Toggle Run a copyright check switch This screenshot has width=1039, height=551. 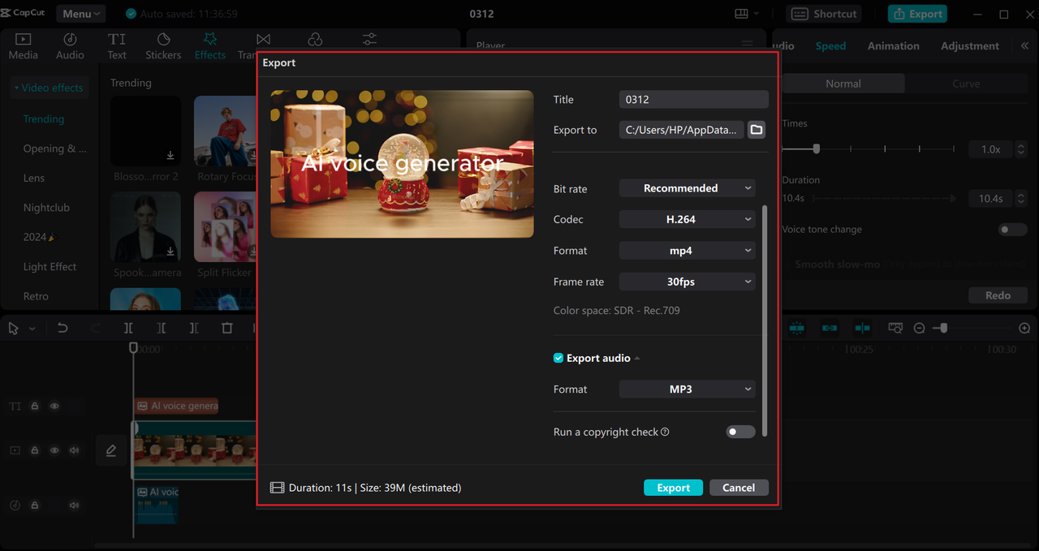pyautogui.click(x=740, y=432)
